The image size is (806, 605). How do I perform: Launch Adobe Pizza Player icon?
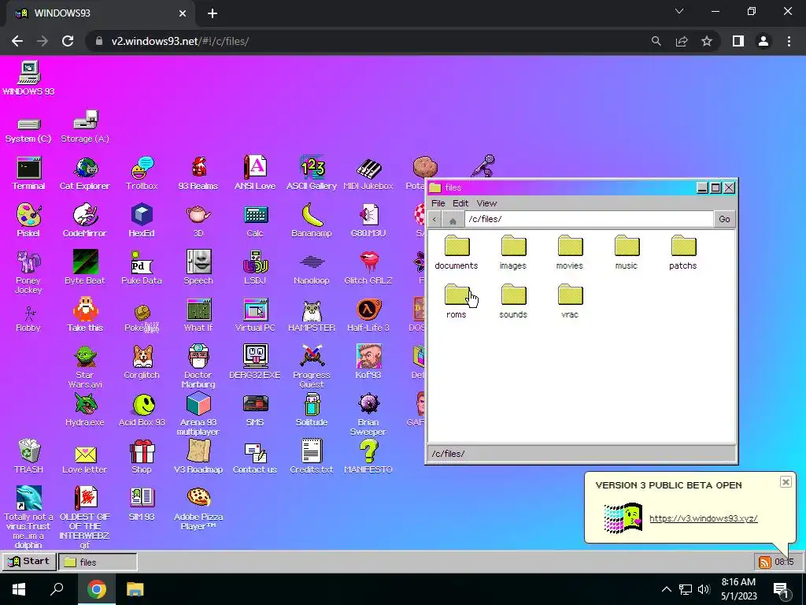tap(198, 508)
